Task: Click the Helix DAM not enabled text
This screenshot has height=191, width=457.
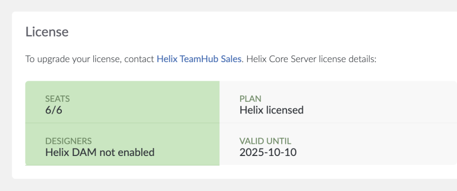Action: [x=100, y=152]
